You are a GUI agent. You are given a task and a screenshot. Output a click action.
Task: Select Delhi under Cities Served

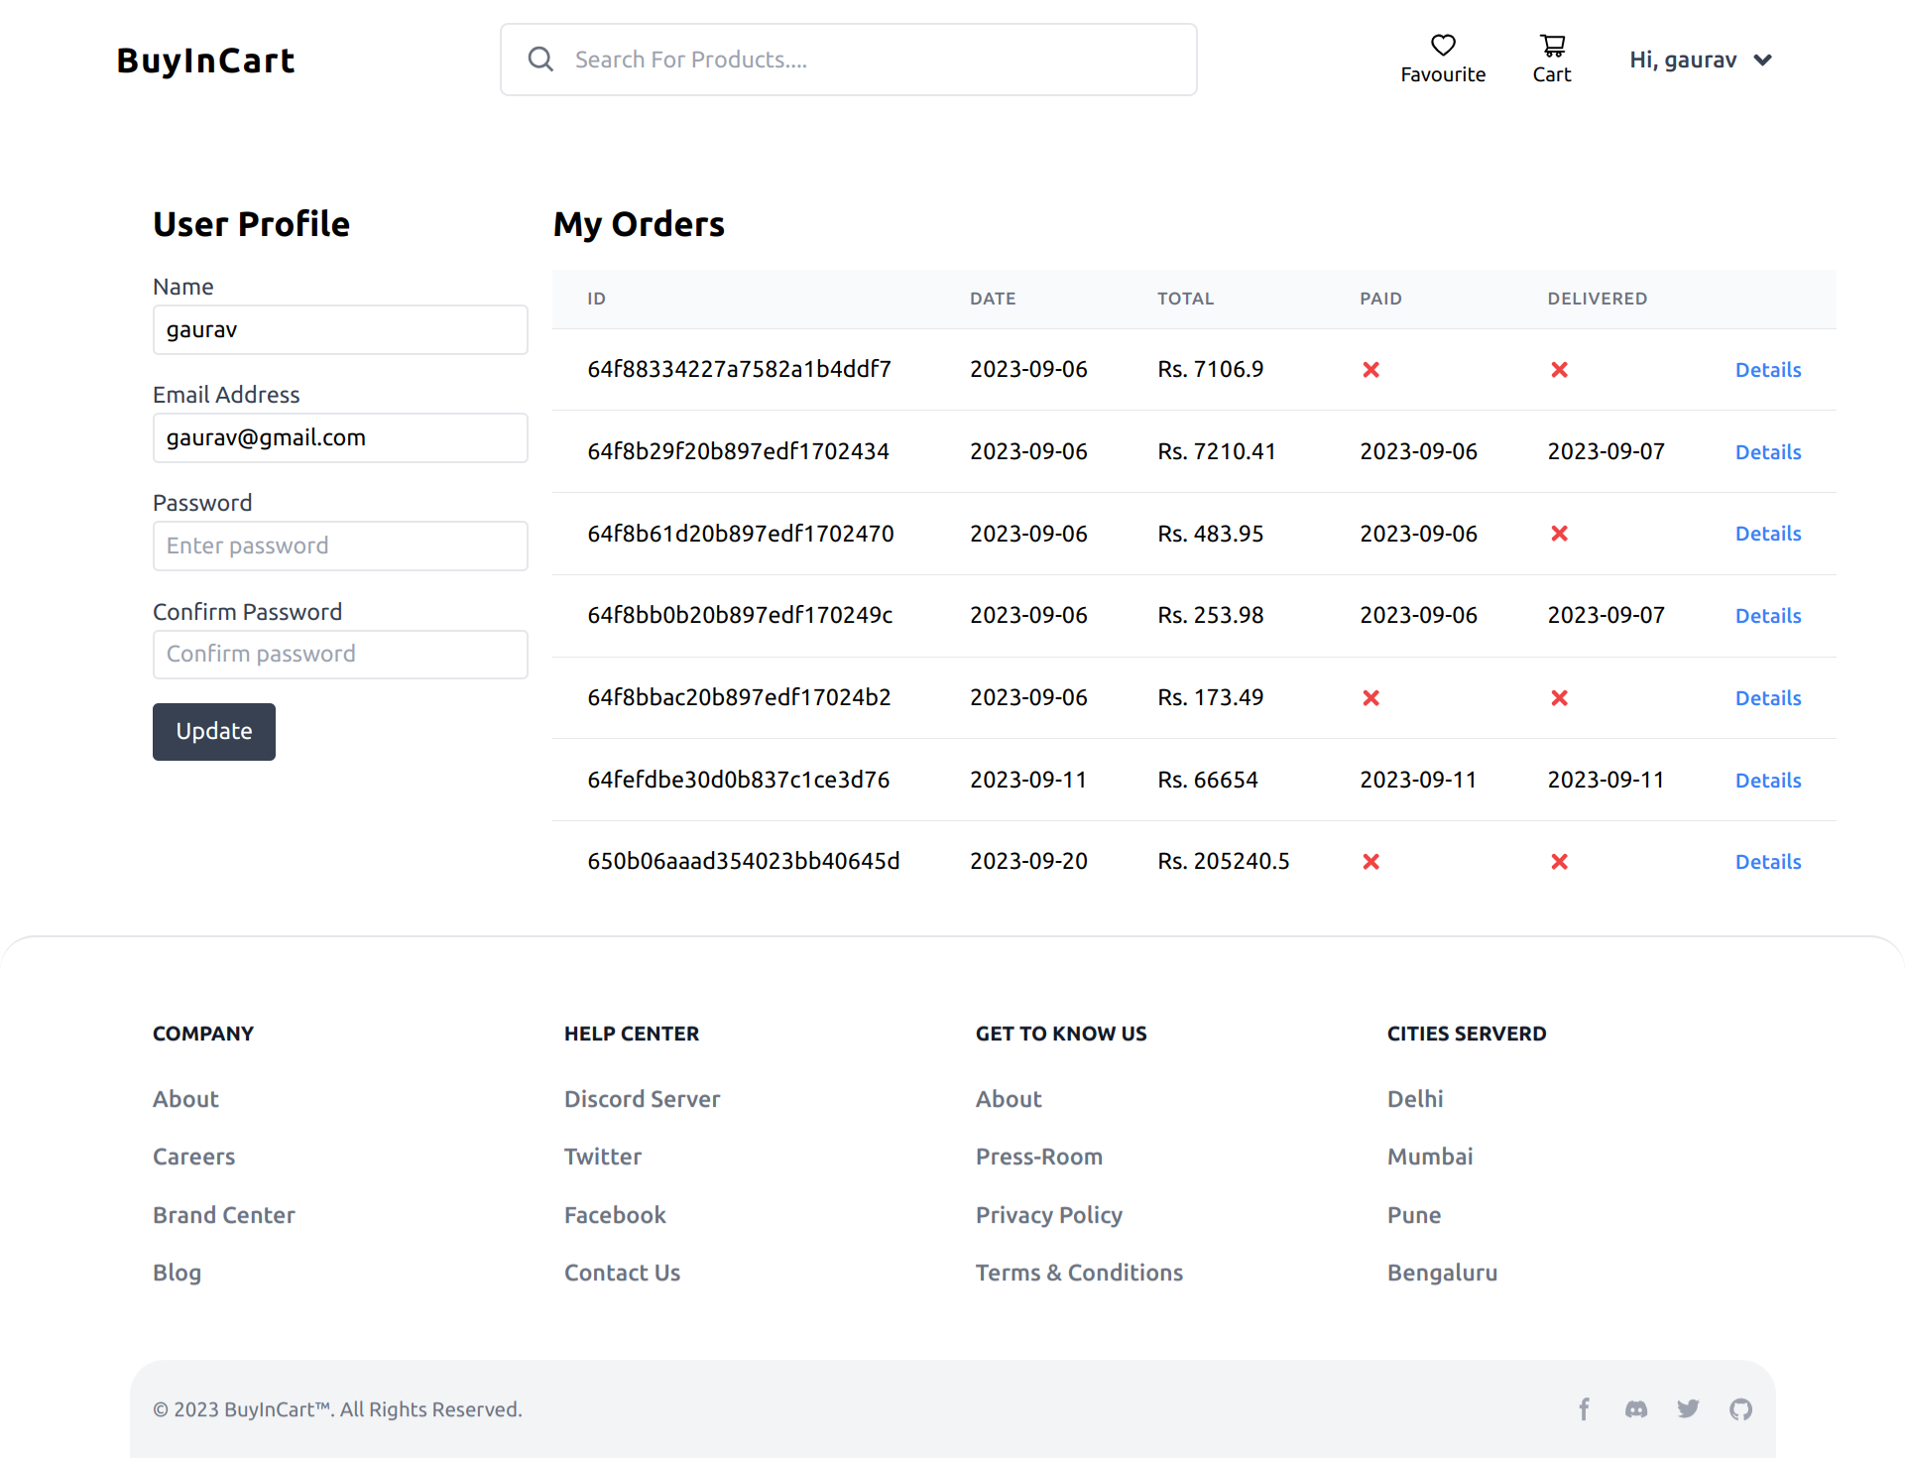[x=1415, y=1099]
